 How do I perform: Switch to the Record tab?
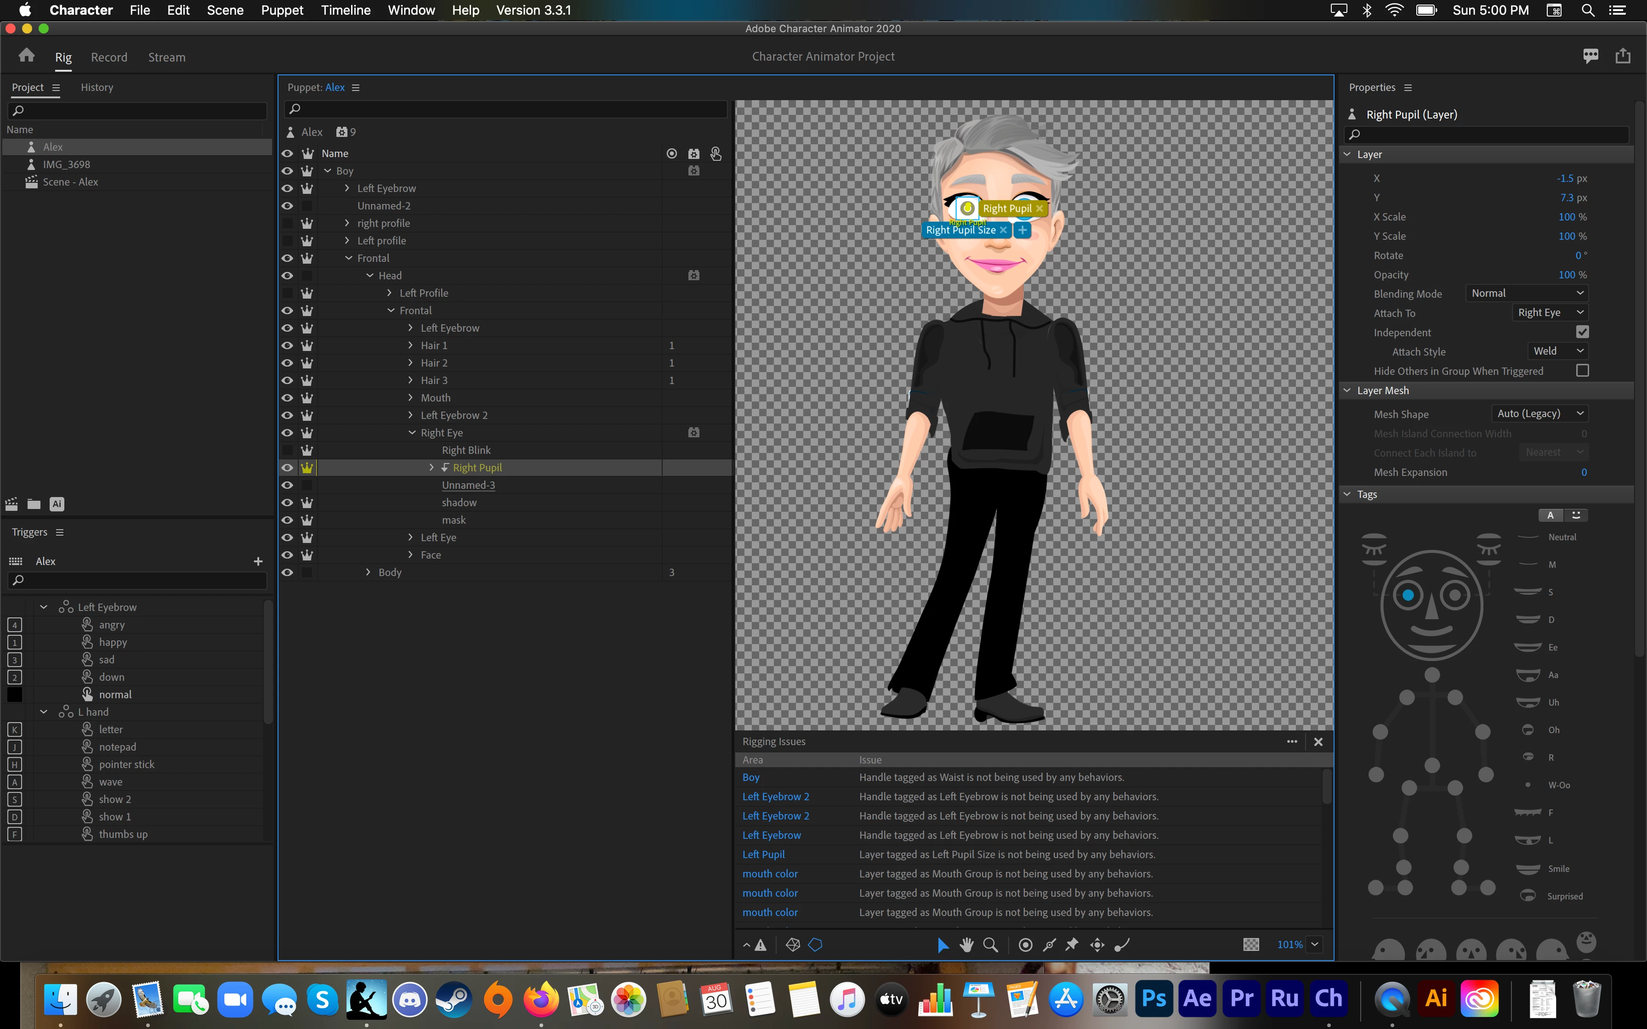point(109,57)
